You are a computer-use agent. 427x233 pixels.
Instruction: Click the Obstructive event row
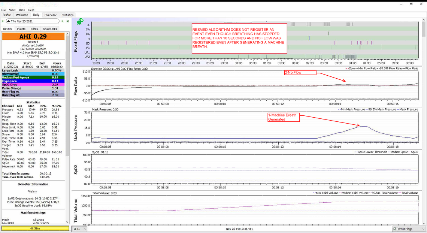[x=33, y=74]
